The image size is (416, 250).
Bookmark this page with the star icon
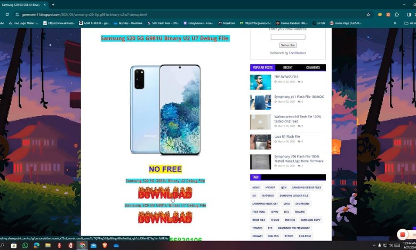click(368, 14)
